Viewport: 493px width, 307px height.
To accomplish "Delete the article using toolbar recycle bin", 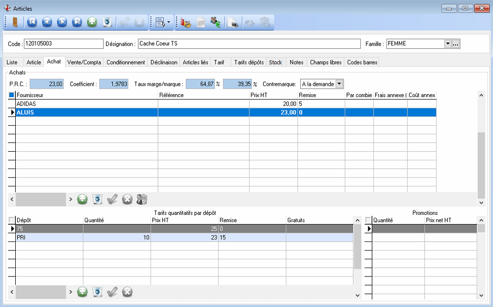I will (106, 22).
